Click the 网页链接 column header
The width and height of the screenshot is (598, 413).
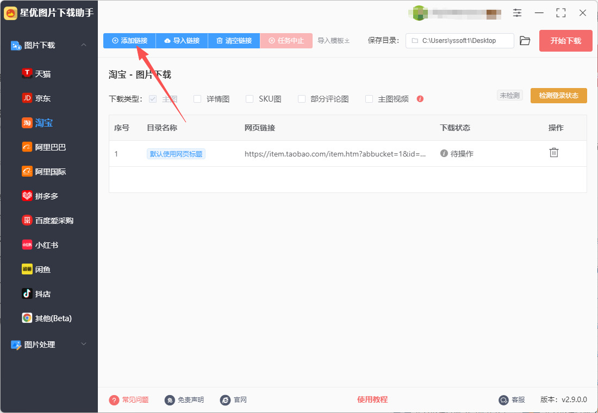[x=260, y=128]
